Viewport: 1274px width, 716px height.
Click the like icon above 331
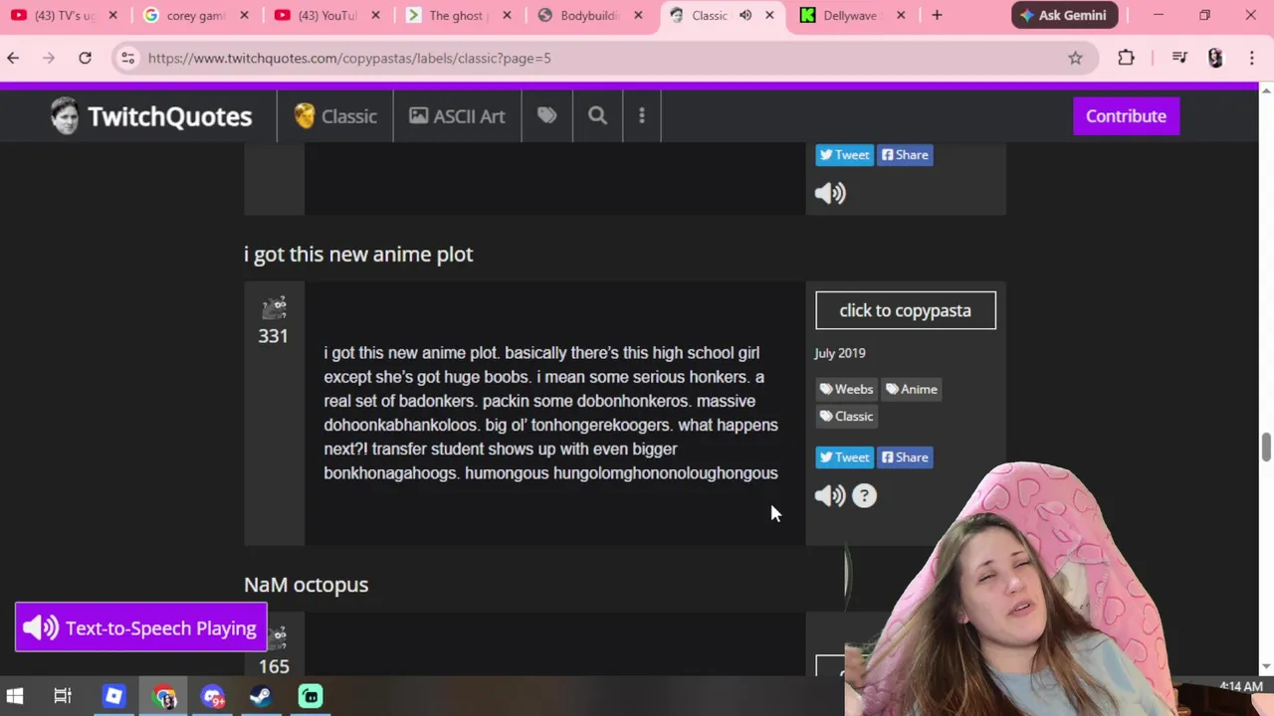point(274,307)
